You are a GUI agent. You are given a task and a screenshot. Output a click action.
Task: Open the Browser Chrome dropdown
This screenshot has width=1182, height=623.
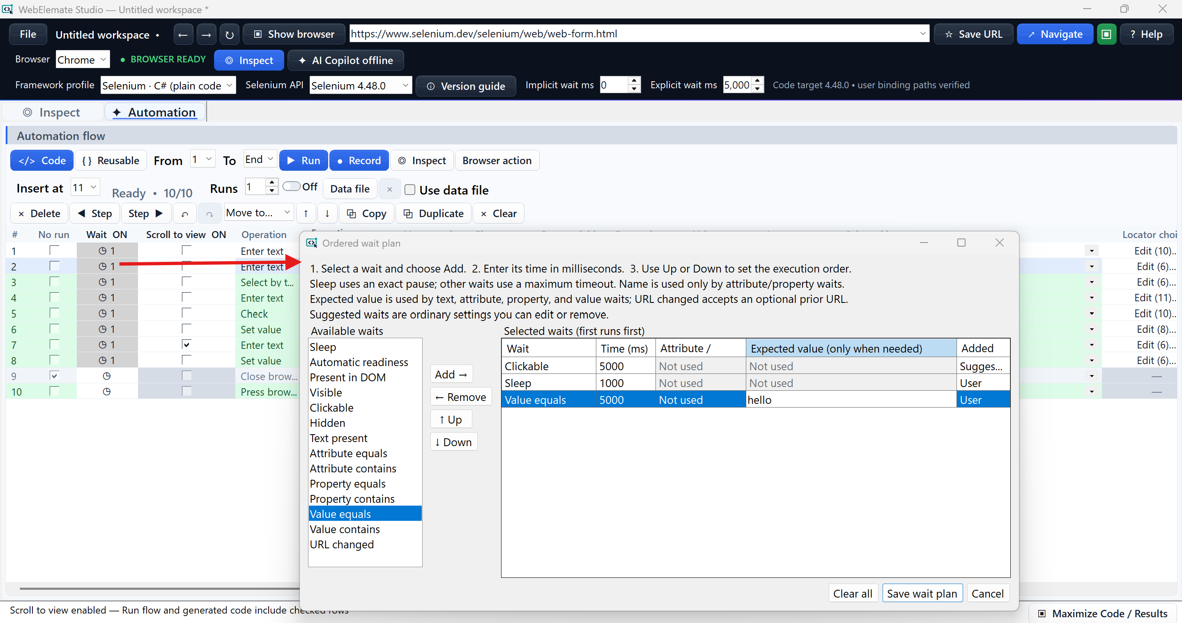pos(83,60)
